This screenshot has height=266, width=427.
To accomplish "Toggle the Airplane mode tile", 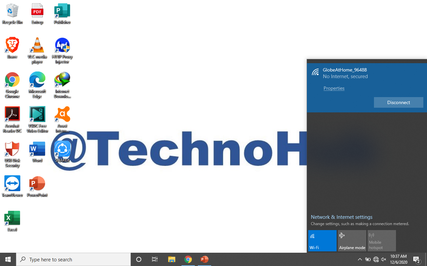I will (352, 241).
